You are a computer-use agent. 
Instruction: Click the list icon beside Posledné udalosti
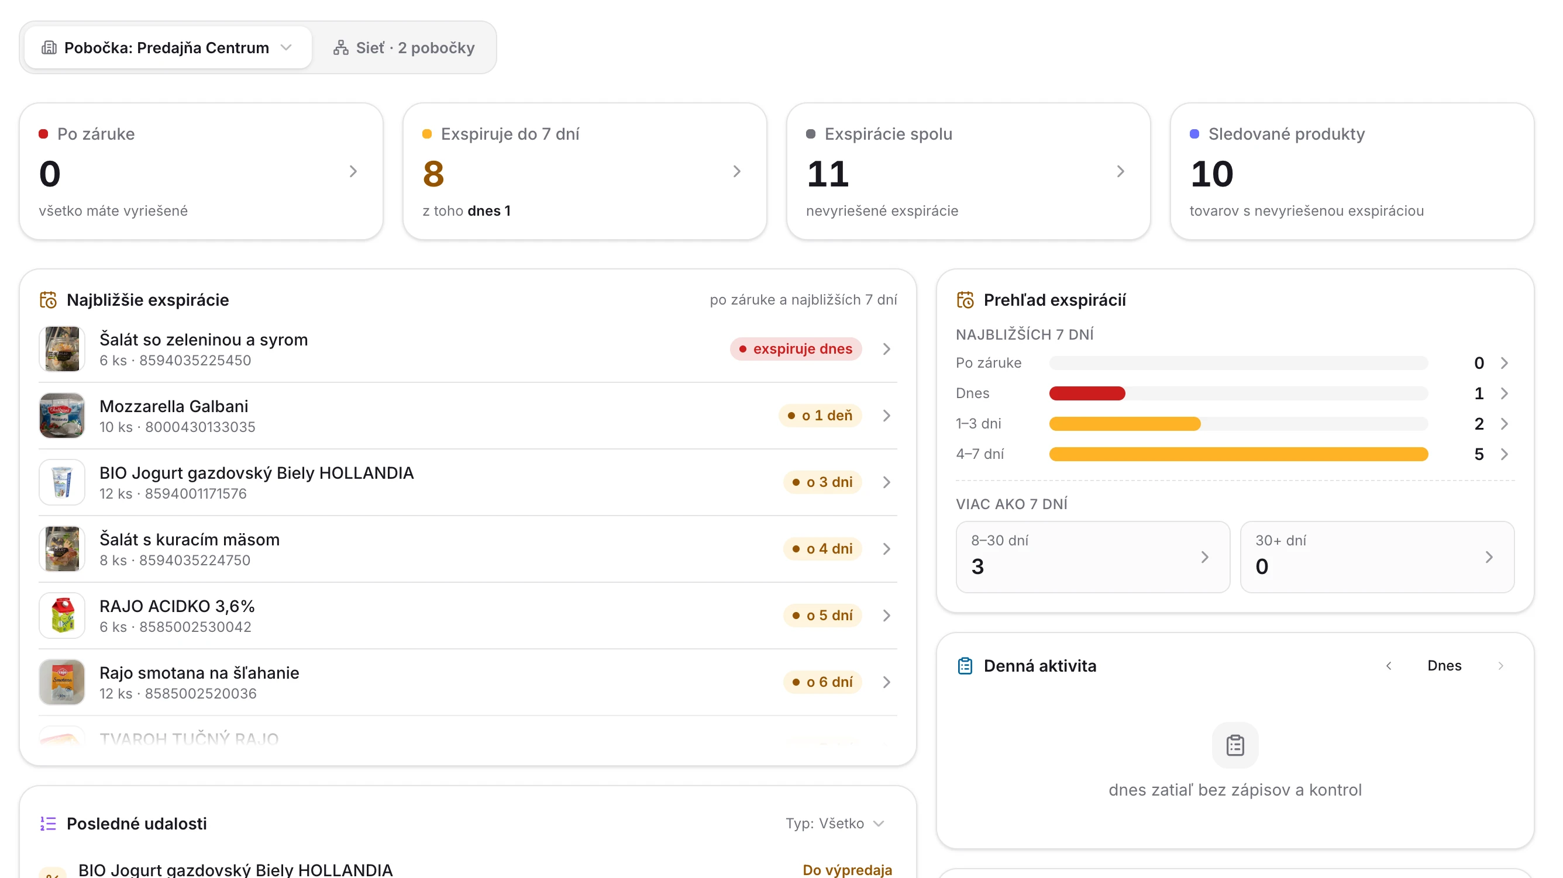tap(48, 824)
